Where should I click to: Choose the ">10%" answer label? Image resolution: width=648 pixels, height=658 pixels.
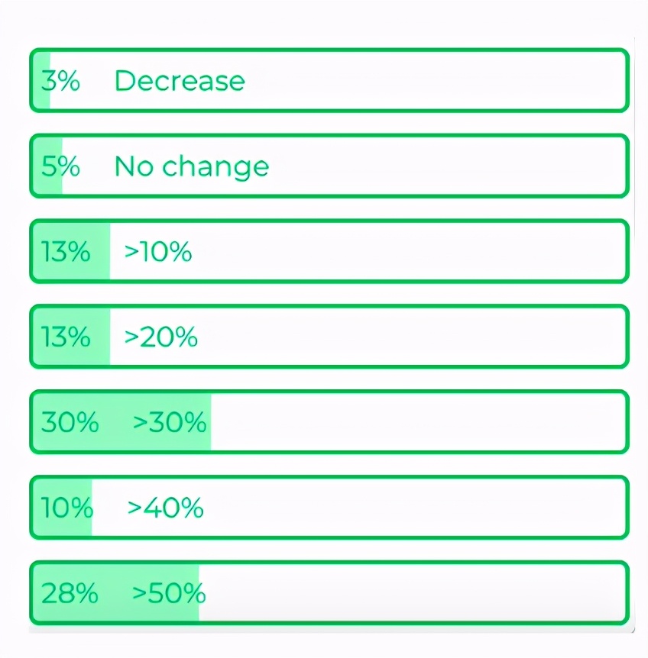click(x=158, y=252)
